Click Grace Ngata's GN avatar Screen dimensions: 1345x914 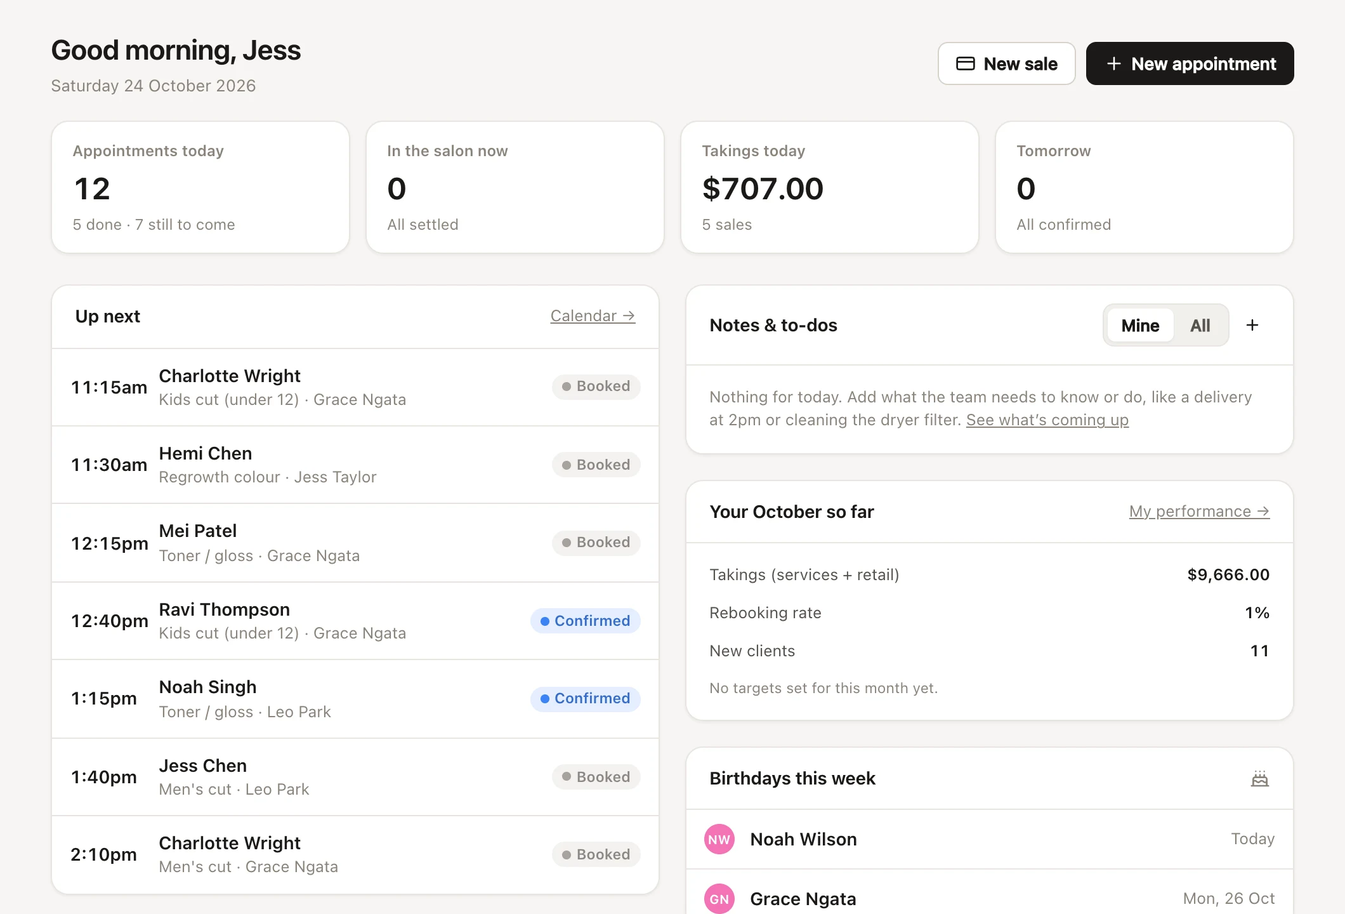(719, 899)
